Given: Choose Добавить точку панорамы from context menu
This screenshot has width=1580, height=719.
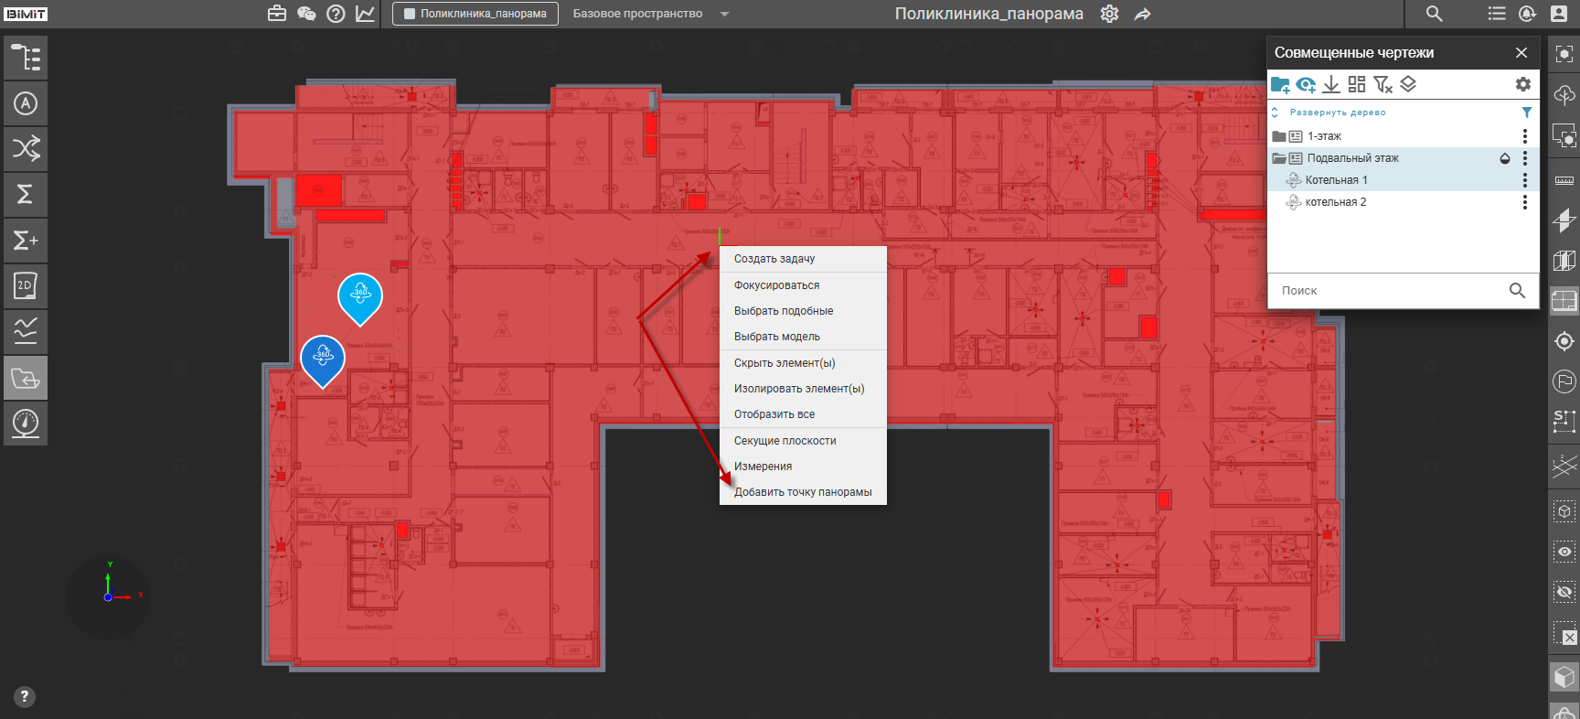Looking at the screenshot, I should [803, 492].
